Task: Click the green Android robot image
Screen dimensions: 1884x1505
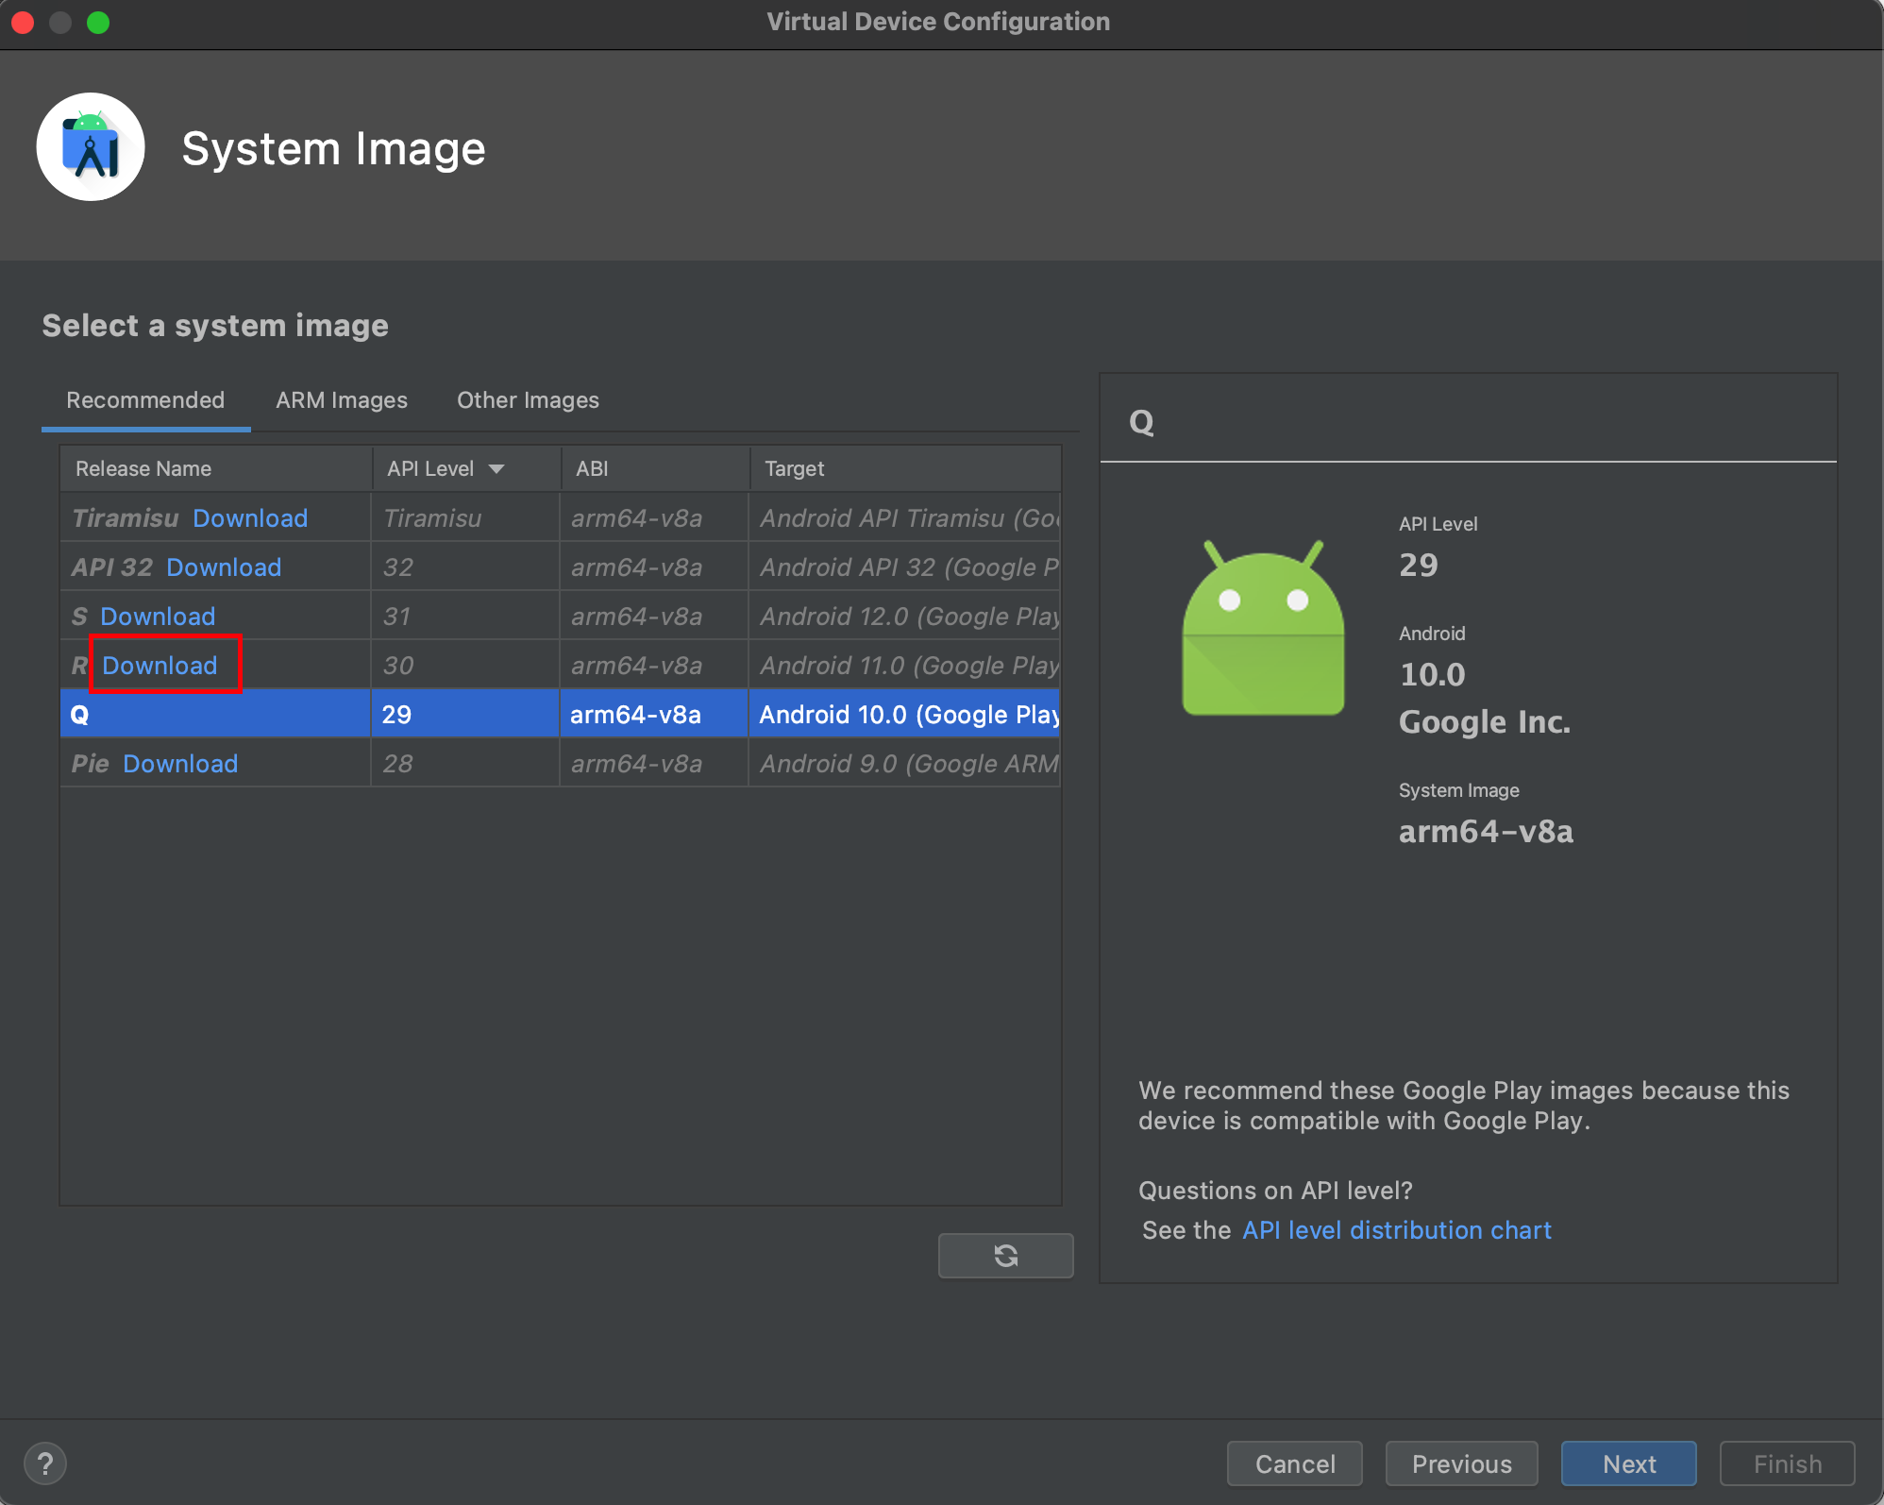Action: click(1263, 629)
